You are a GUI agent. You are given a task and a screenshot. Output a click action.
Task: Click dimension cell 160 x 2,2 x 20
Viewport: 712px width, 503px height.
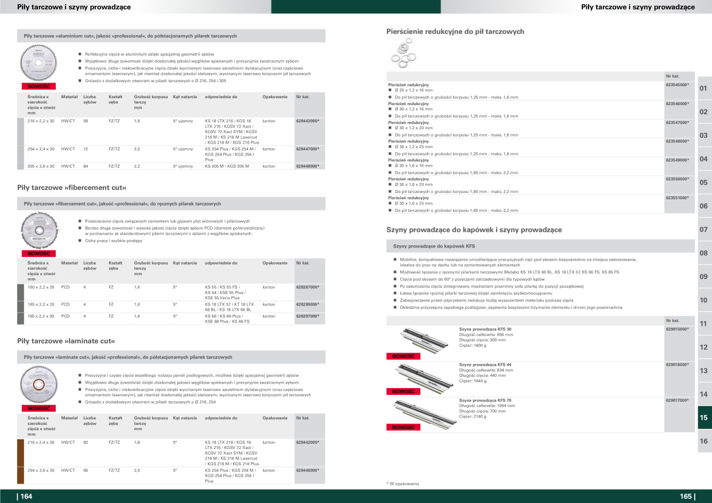point(41,287)
